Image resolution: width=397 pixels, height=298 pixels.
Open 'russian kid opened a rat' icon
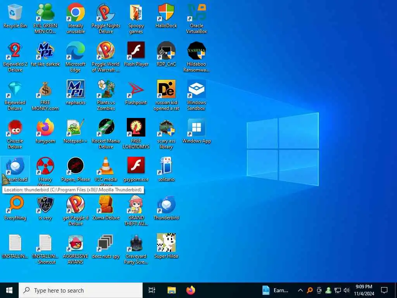pyautogui.click(x=166, y=95)
